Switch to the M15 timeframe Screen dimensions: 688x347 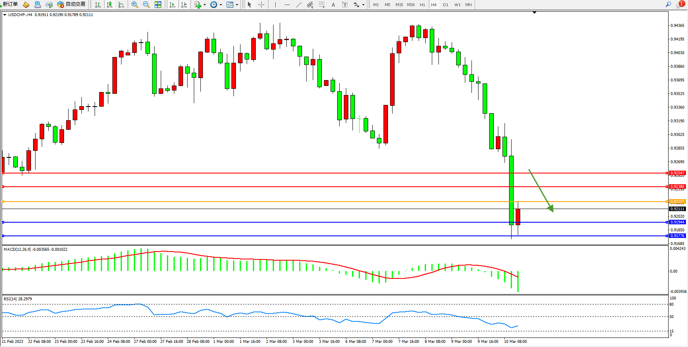tap(399, 5)
